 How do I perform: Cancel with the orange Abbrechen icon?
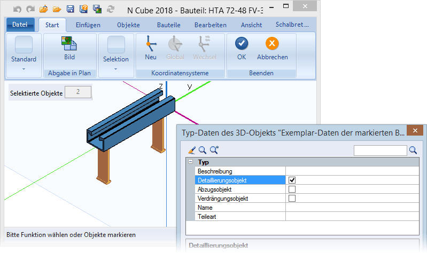click(x=272, y=44)
